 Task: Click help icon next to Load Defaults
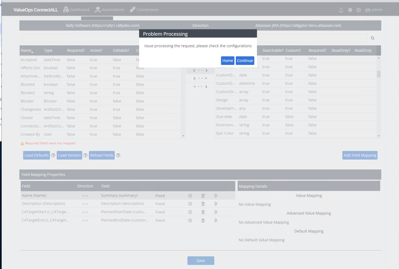click(53, 155)
